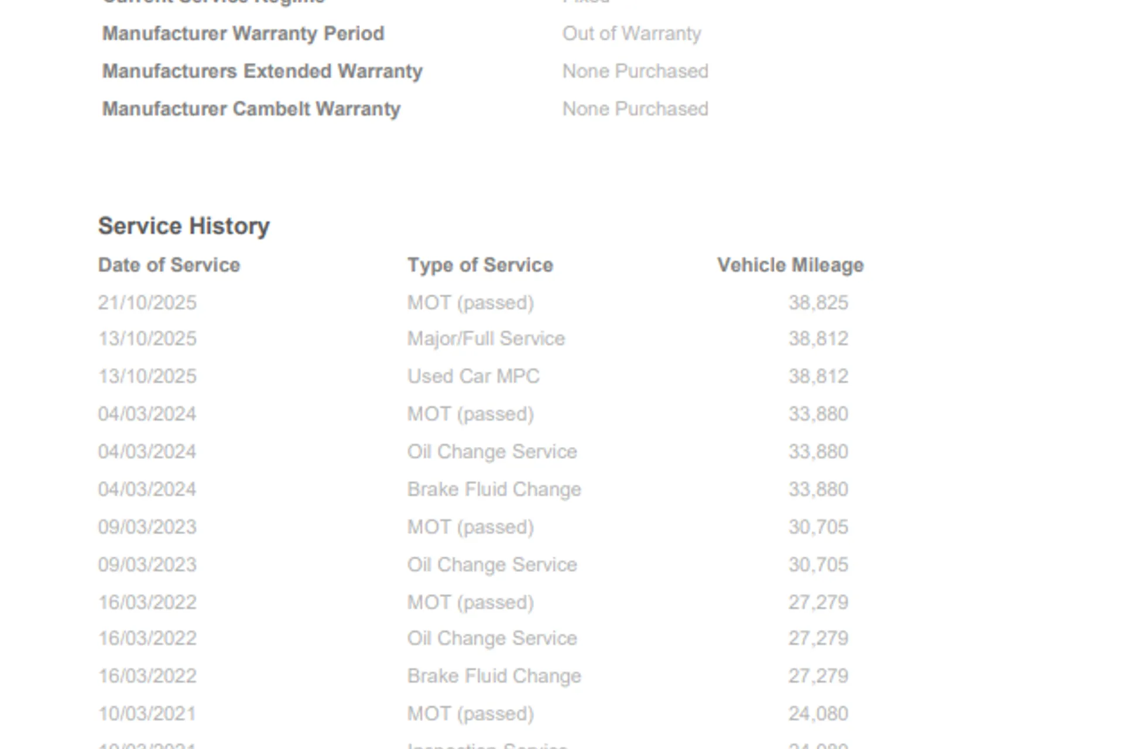Screen dimensions: 1124x749
Task: Click the Type of Service column header
Action: [x=480, y=265]
